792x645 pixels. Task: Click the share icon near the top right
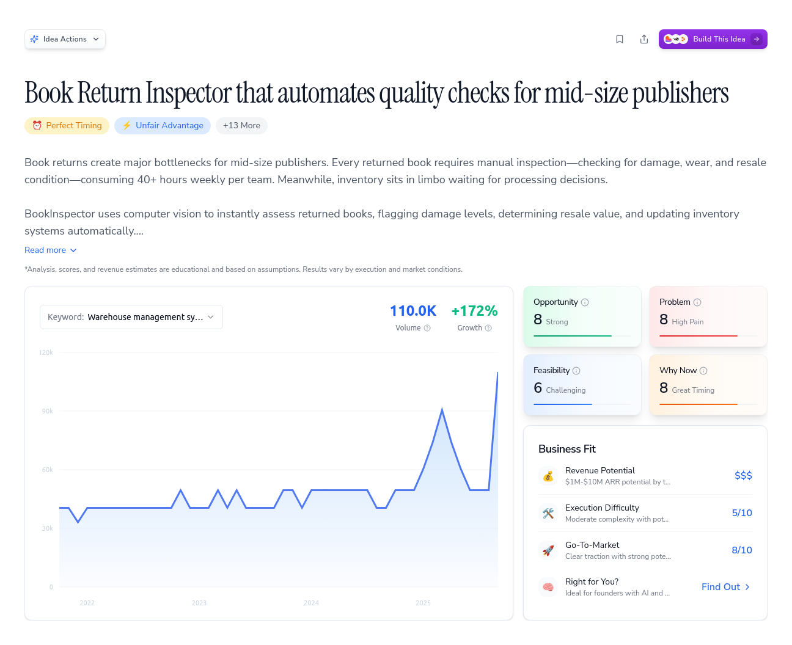click(644, 38)
